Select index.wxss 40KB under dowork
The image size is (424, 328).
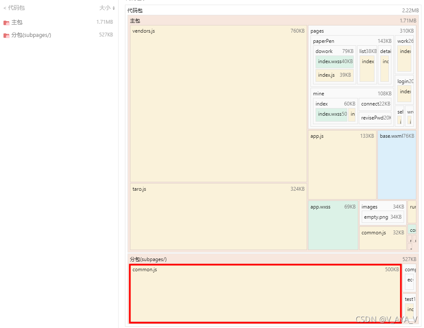click(335, 62)
